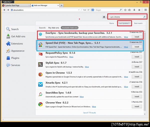The image size is (150, 127).
Task: Click the add-on bar close x icon
Action: (x=3, y=119)
